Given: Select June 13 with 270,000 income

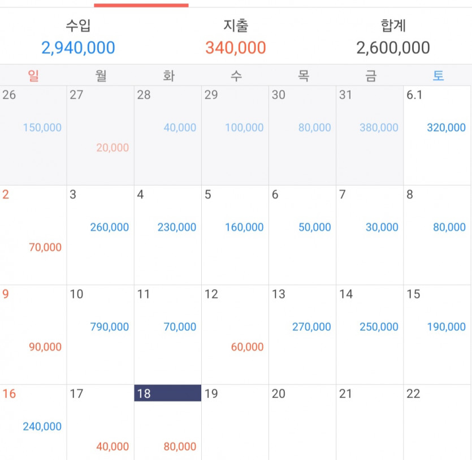Looking at the screenshot, I should 302,335.
